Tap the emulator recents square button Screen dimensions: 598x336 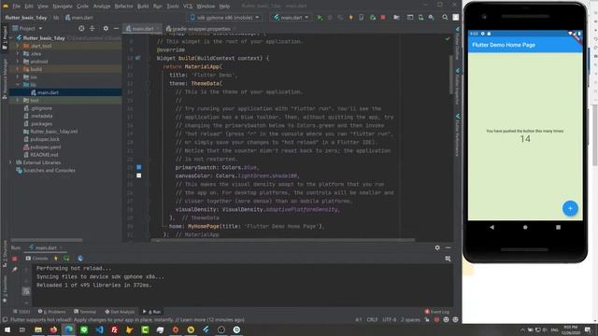(x=559, y=227)
